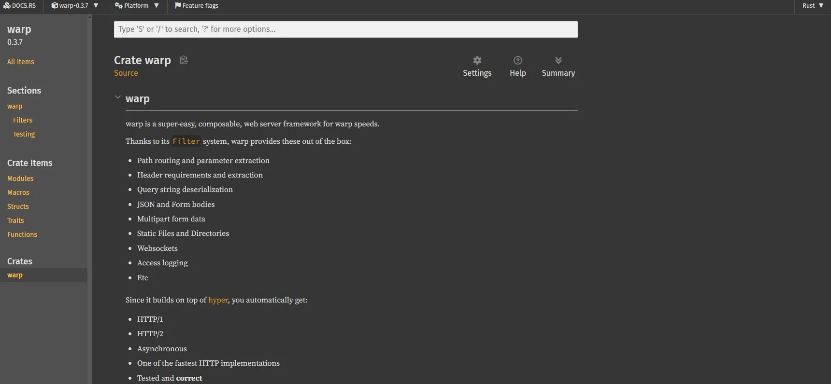Screen dimensions: 831x384
Task: Click 'Query string deserialization' list item
Action: tap(185, 190)
